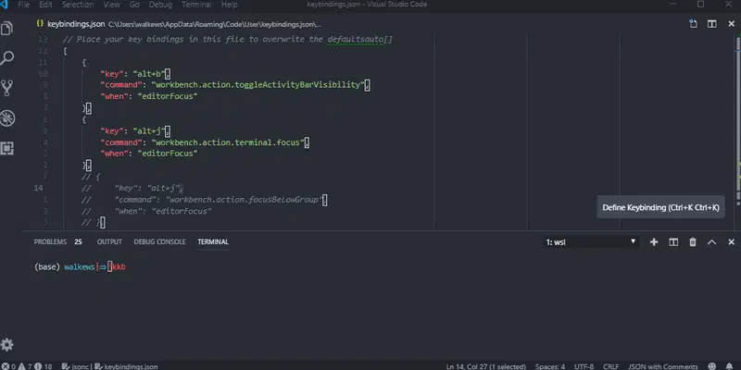Screen dimensions: 741x370
Task: Open the Explorer view in activity bar
Action: click(x=7, y=29)
